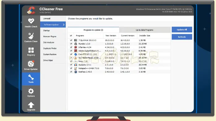Click the Upgrade arrow icon
This screenshot has width=216, height=121.
[31, 105]
